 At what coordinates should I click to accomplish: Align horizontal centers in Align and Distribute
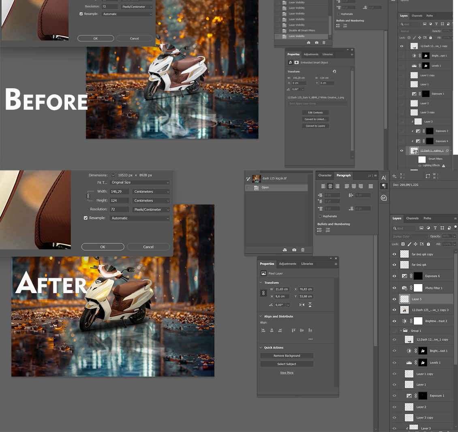(272, 330)
